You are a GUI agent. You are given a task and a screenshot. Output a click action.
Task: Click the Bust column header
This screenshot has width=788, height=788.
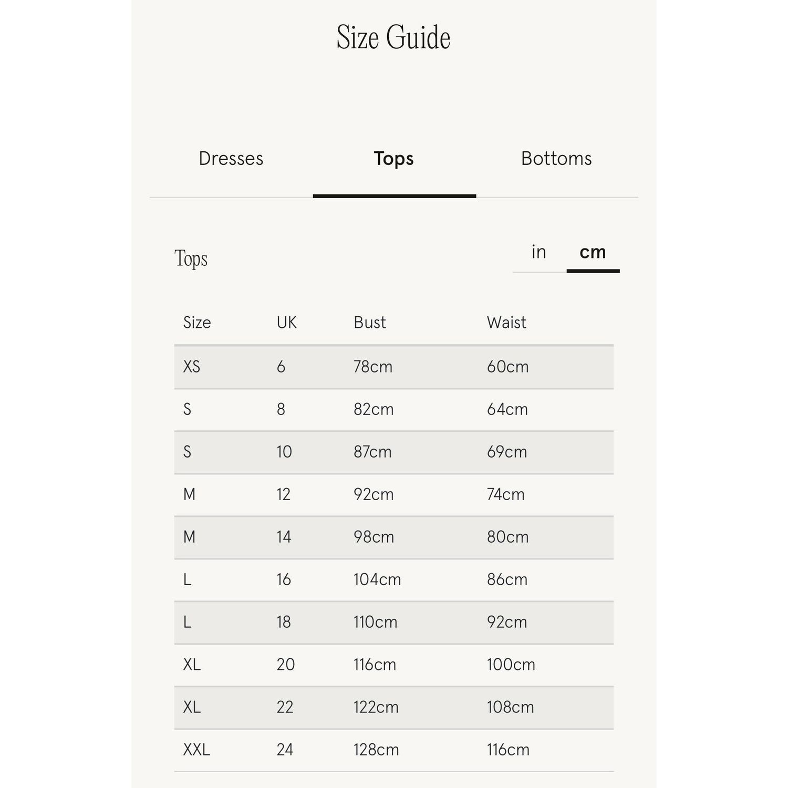[x=370, y=323]
